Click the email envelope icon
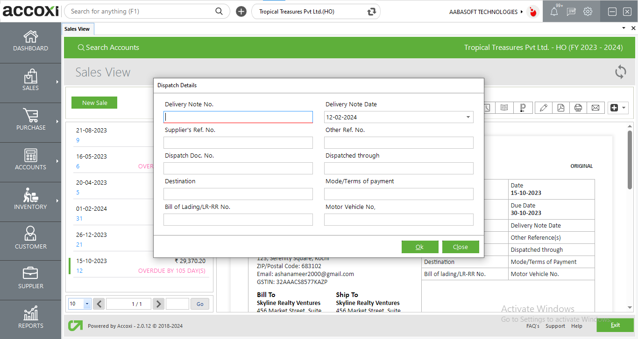This screenshot has width=638, height=339. click(x=595, y=108)
